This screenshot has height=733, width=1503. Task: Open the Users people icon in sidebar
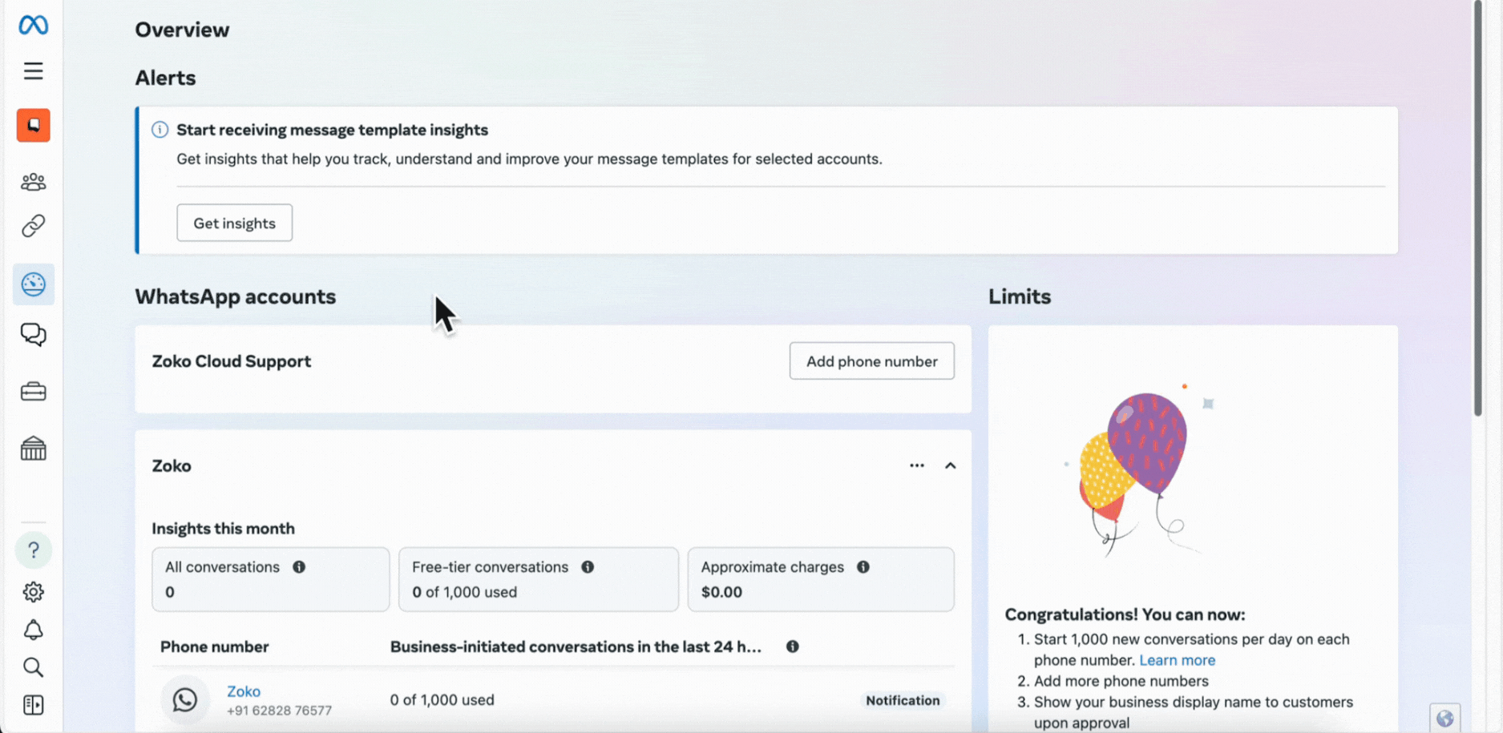pyautogui.click(x=33, y=182)
